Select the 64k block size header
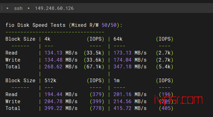The image size is (213, 117). tap(118, 39)
